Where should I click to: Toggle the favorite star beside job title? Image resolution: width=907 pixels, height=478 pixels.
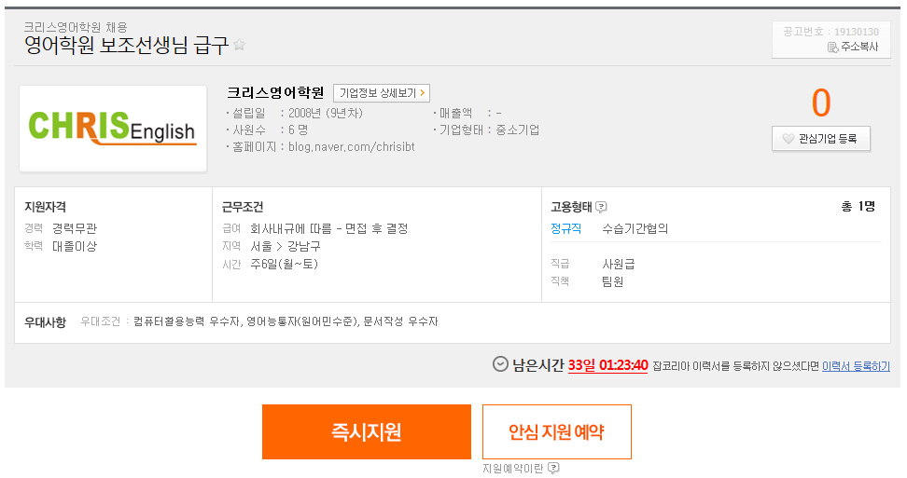click(239, 45)
